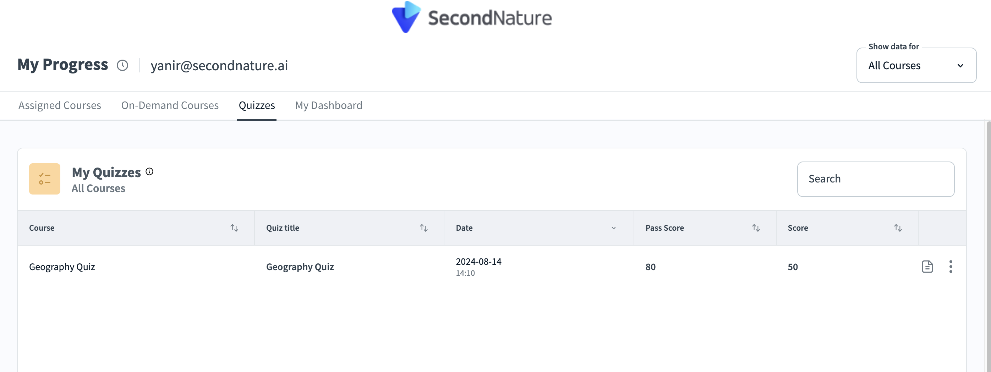Image resolution: width=991 pixels, height=372 pixels.
Task: Sort the table by Quiz title
Action: pos(423,228)
